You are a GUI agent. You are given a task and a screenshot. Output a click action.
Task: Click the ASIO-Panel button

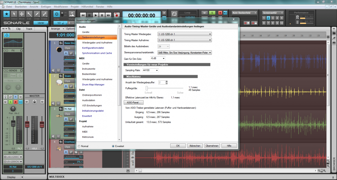pos(134,103)
